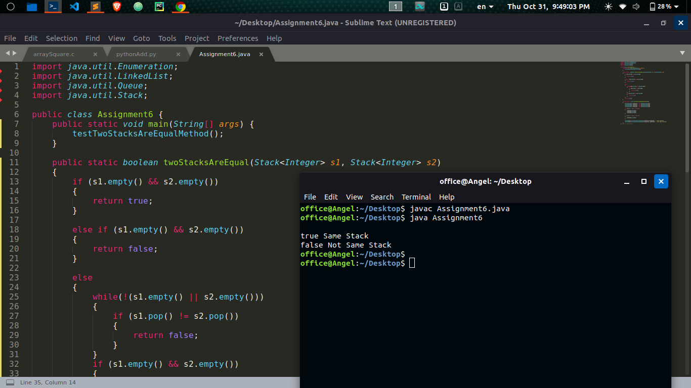
Task: Open the Files manager icon
Action: click(32, 7)
